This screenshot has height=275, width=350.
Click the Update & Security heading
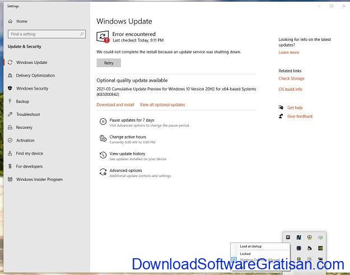(x=25, y=46)
